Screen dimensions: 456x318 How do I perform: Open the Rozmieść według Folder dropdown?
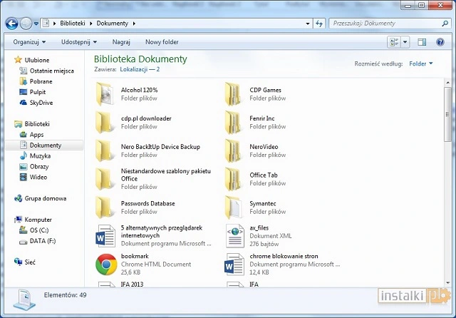[421, 63]
